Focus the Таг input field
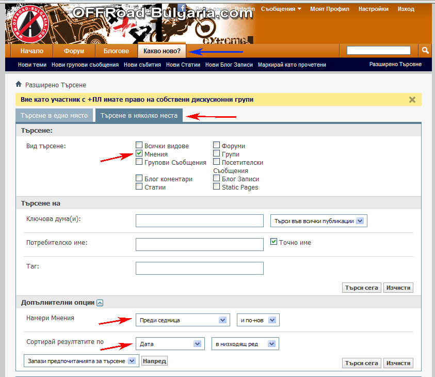The width and height of the screenshot is (435, 377). [200, 268]
